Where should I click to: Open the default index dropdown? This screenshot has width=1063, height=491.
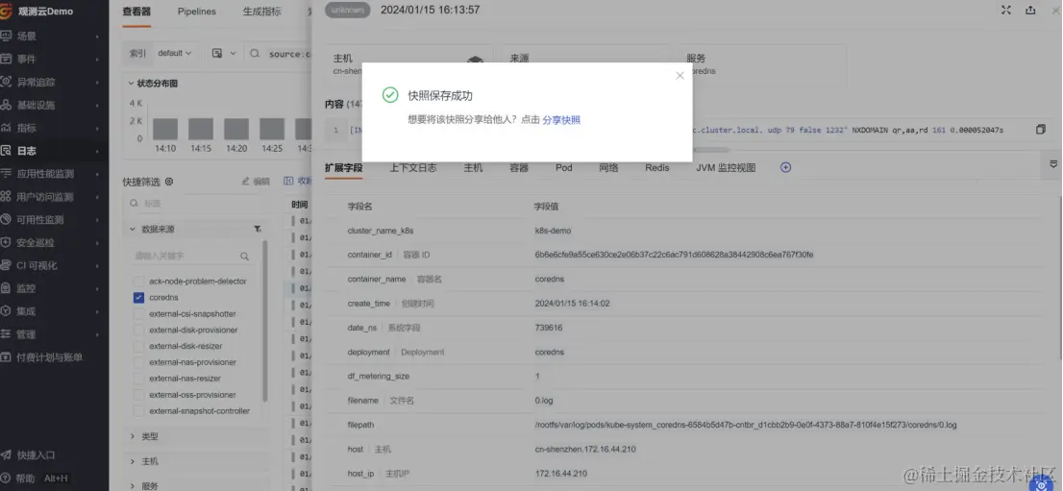(x=175, y=53)
